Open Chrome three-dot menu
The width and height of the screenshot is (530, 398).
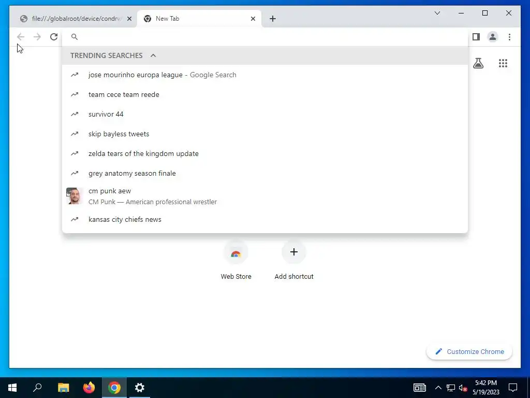point(509,37)
